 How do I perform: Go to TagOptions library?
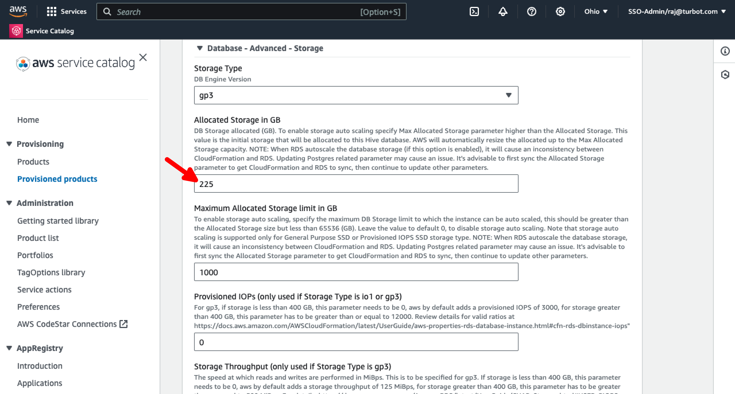coord(51,272)
